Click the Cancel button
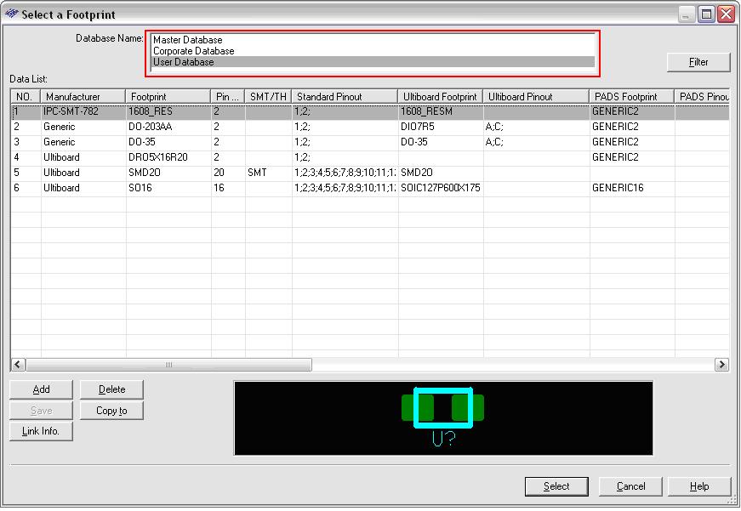Viewport: 741px width, 511px height. point(630,486)
